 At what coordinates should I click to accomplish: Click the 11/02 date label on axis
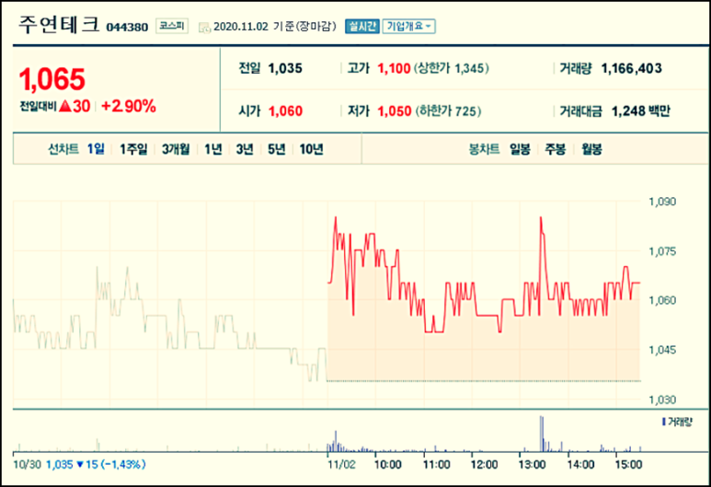click(342, 464)
